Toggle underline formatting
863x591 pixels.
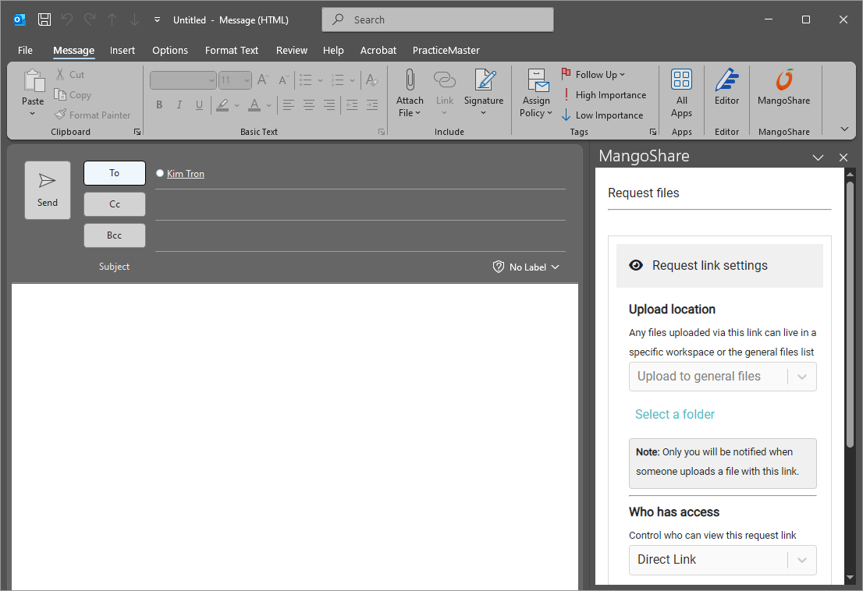(200, 104)
